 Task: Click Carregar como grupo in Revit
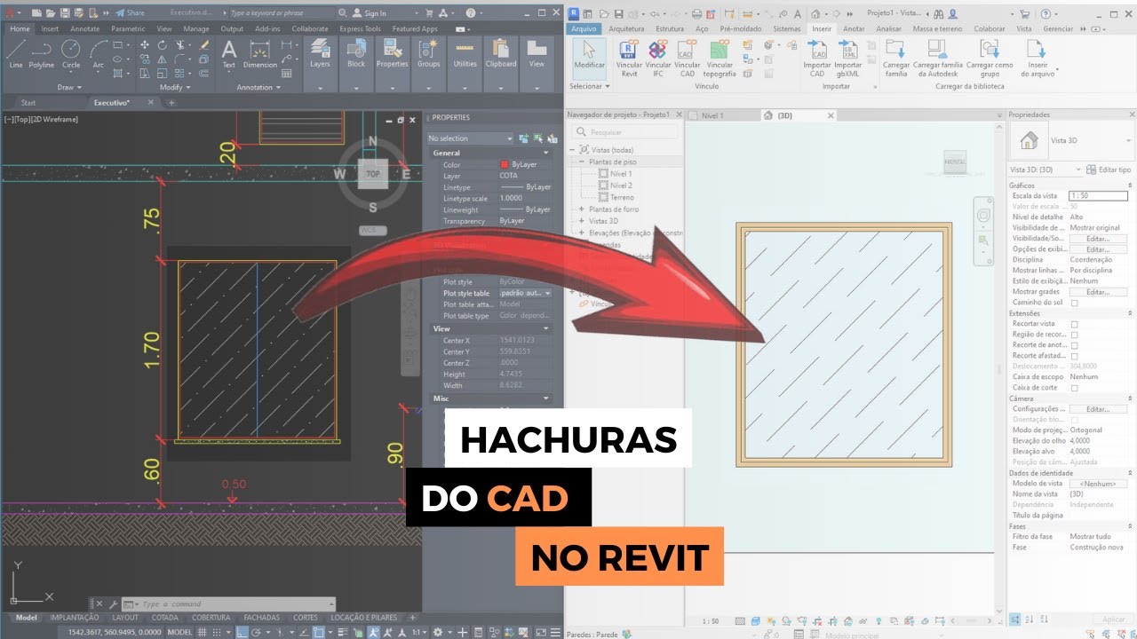990,59
